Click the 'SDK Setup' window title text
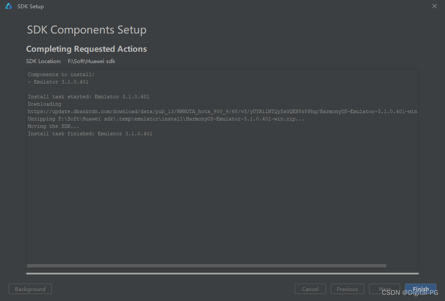 (x=31, y=6)
